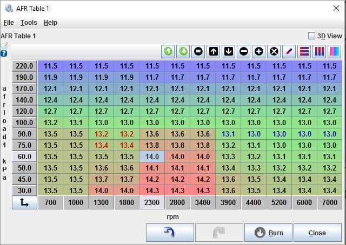Select the 220.0 kPa load header
Image resolution: width=346 pixels, height=245 pixels.
pyautogui.click(x=24, y=66)
